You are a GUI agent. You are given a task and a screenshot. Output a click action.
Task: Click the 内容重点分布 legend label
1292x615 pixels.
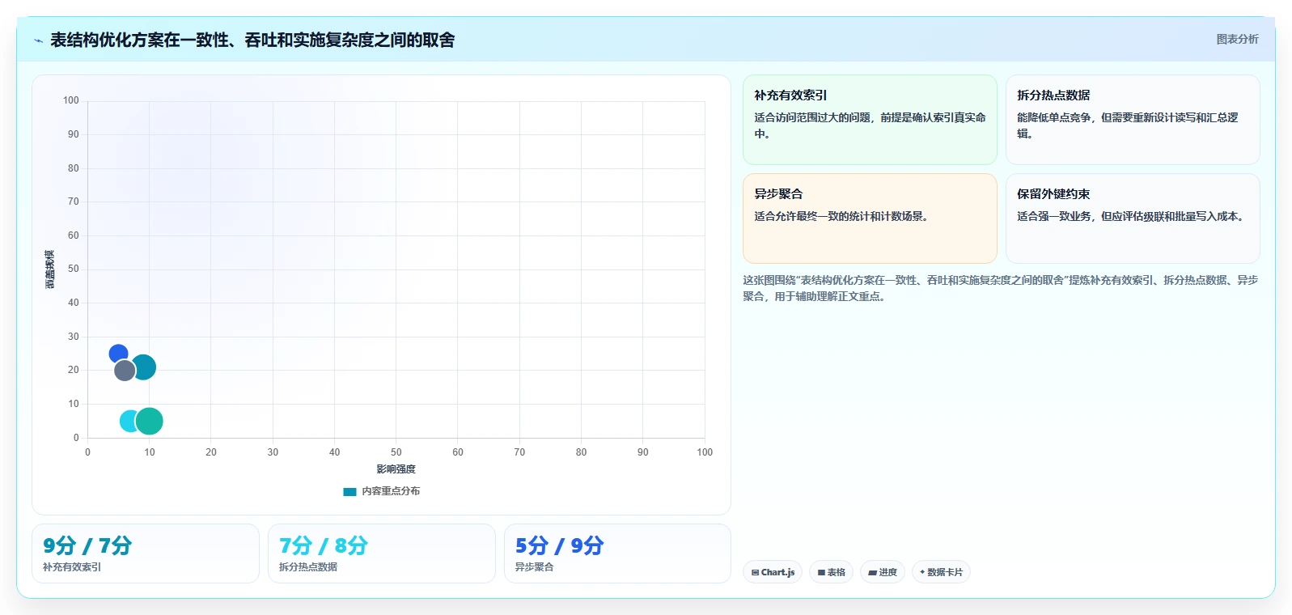point(391,491)
